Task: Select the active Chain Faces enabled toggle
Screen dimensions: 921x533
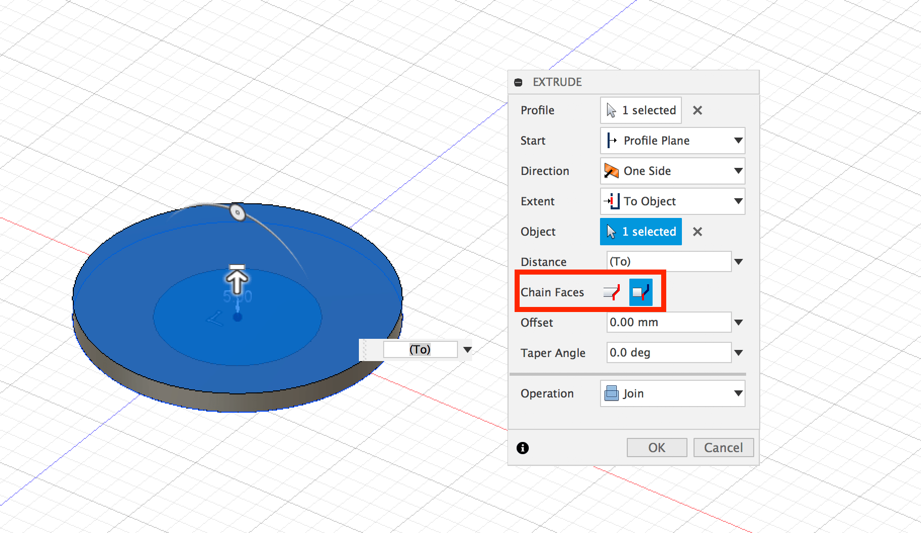Action: (640, 292)
